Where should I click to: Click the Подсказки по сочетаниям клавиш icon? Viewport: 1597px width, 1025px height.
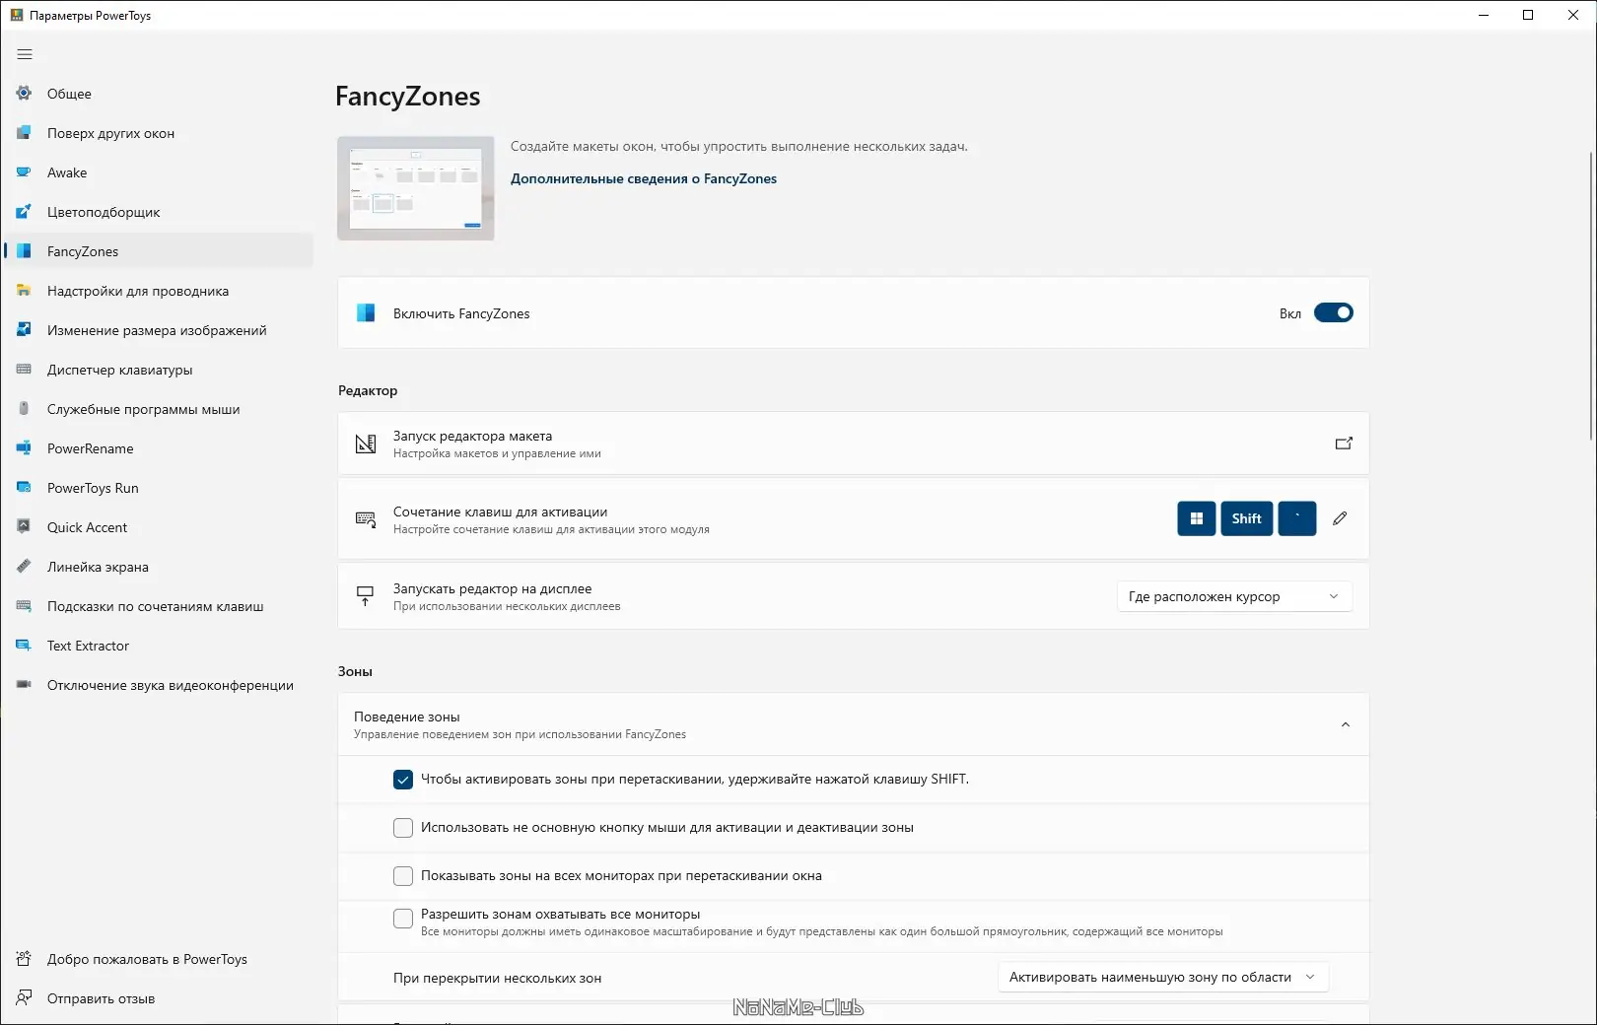[24, 606]
